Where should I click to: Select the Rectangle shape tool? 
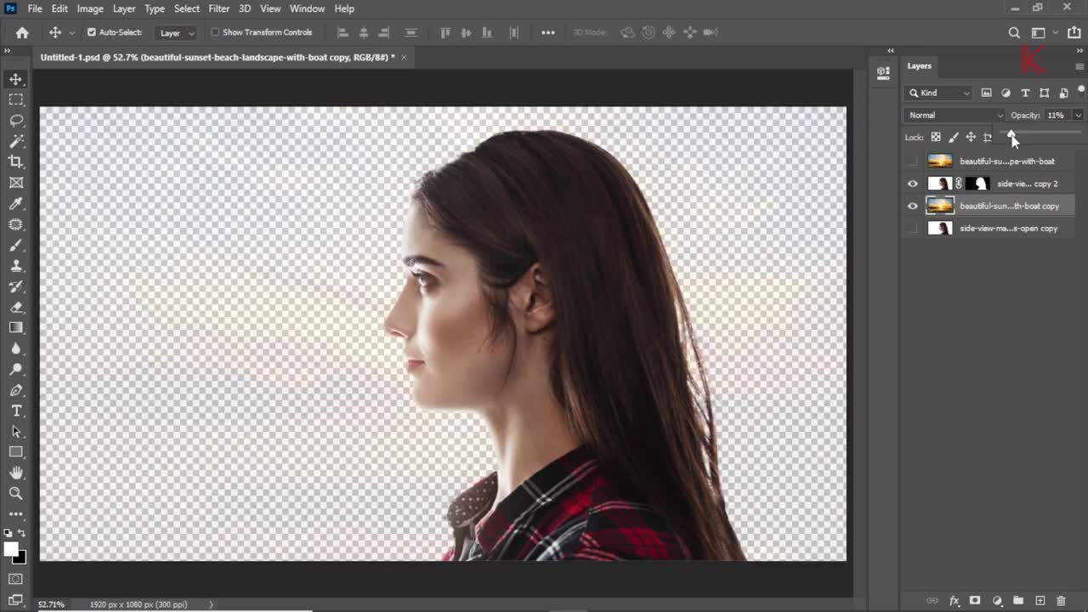click(16, 452)
